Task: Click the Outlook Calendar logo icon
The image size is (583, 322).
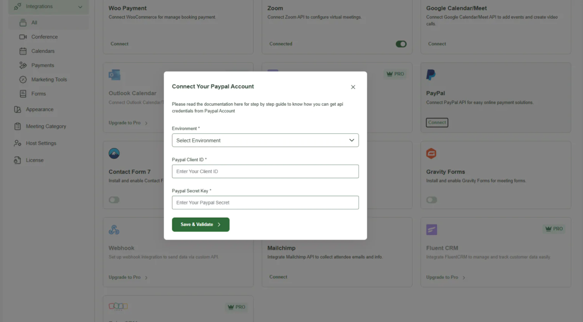Action: 114,75
